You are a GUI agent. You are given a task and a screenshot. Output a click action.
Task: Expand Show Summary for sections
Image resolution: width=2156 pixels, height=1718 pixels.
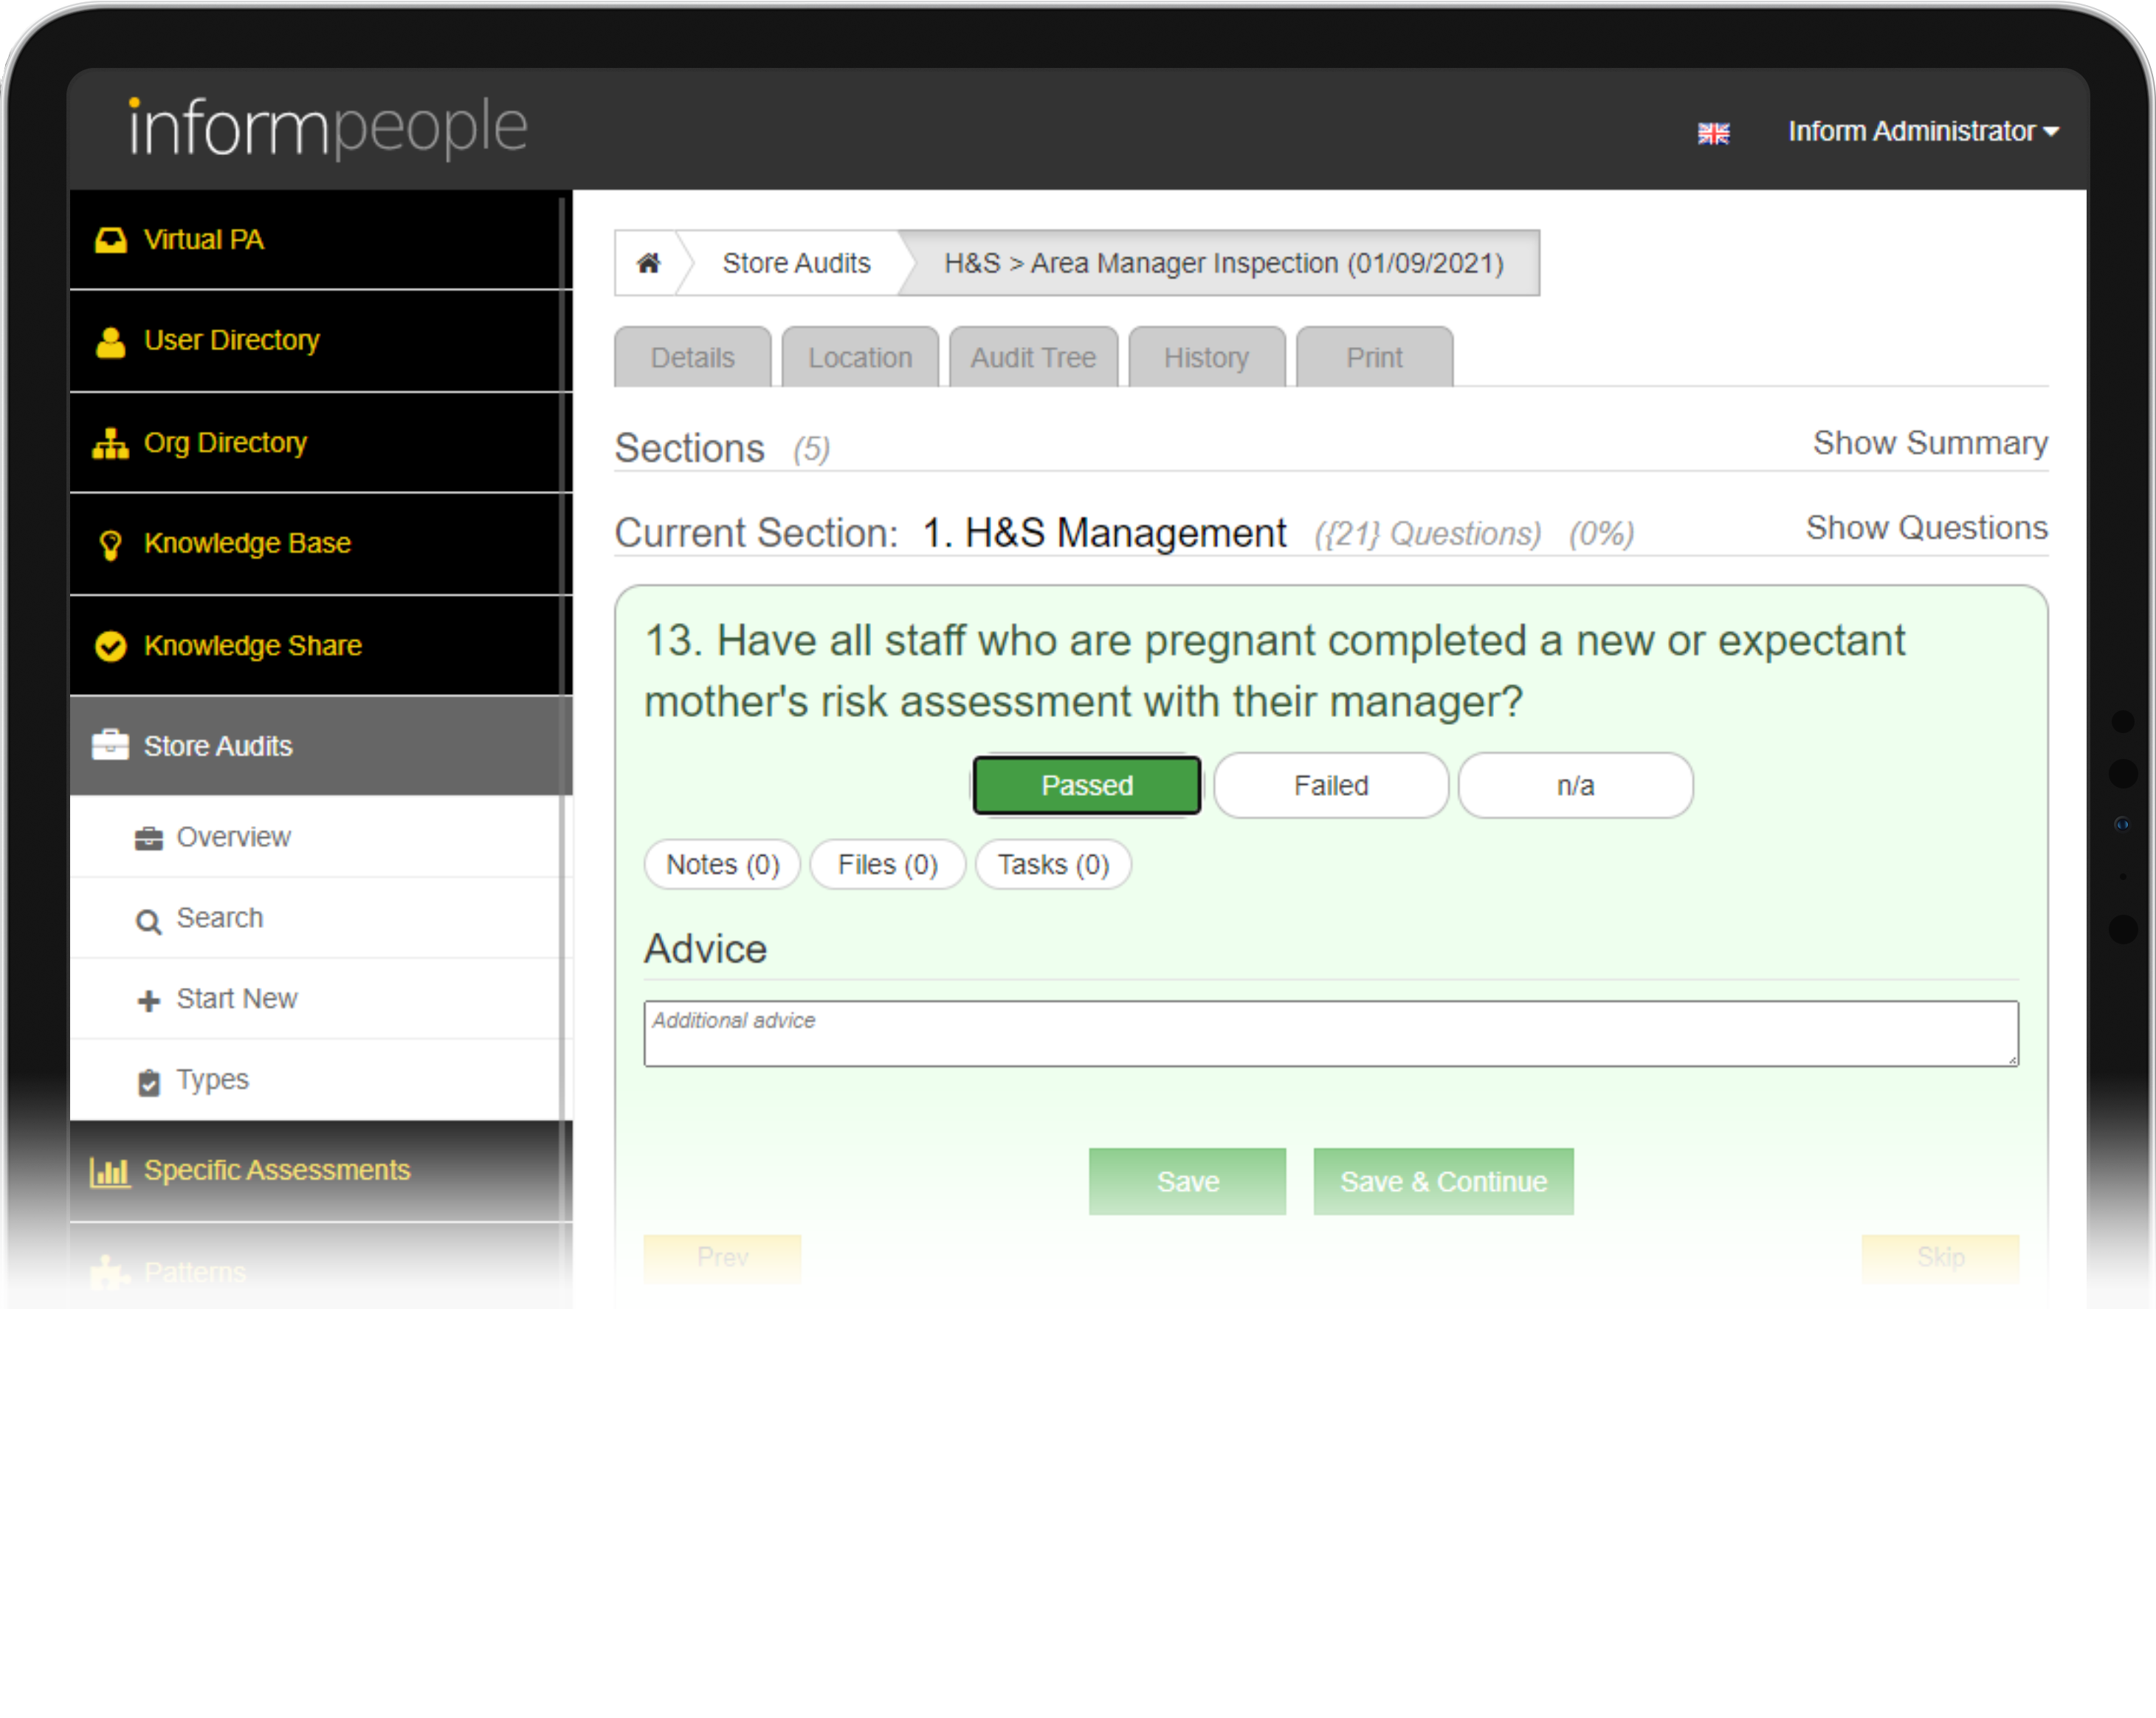point(1929,442)
